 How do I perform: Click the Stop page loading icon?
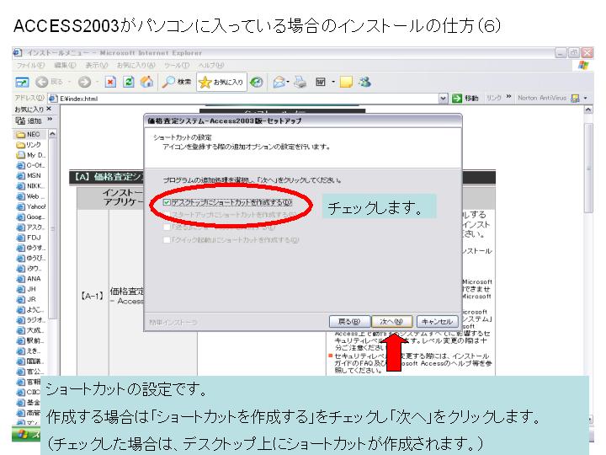pos(110,82)
